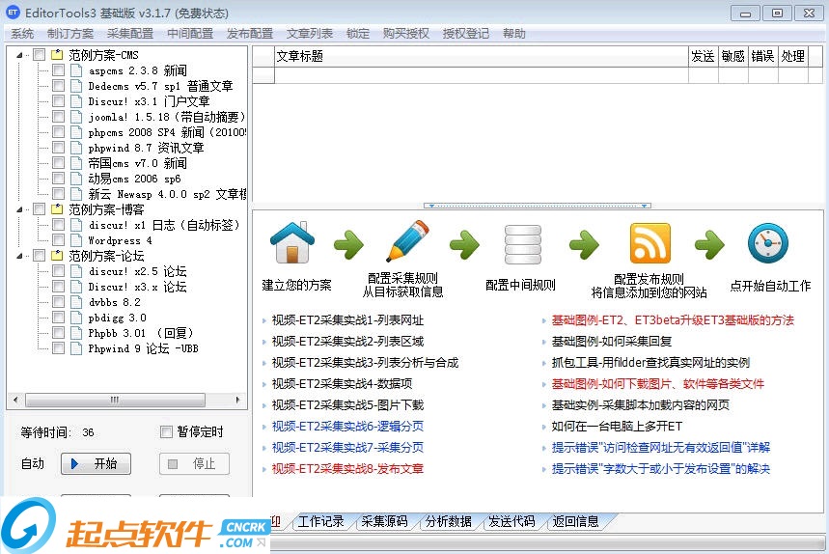The image size is (829, 554).
Task: Click the clock icon for 点开始自动工作
Action: (x=767, y=242)
